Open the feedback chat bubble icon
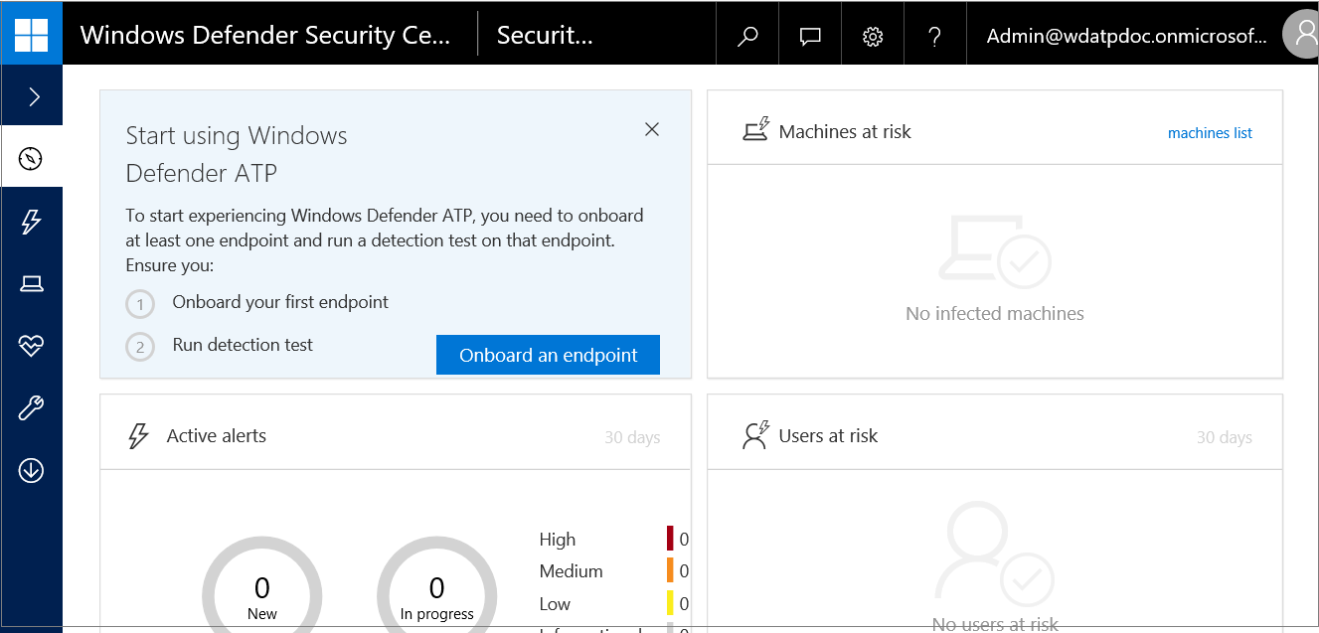 click(810, 37)
